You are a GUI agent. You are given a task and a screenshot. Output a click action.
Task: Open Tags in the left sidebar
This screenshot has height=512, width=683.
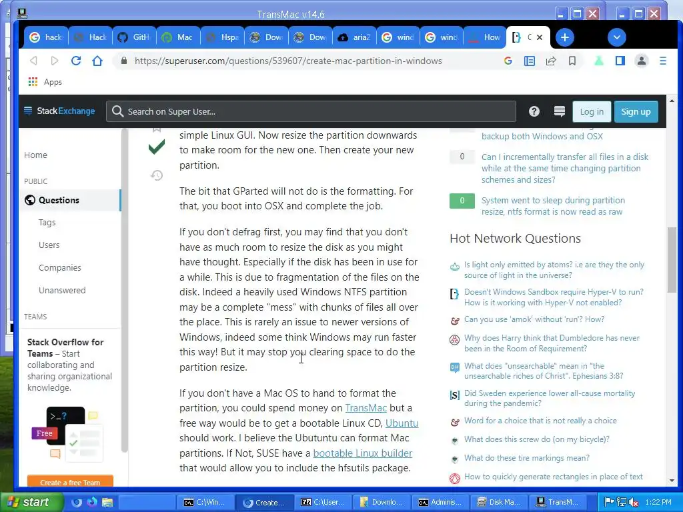point(47,223)
